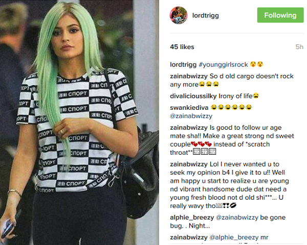The width and height of the screenshot is (307, 245).
Task: Open the #younggirlsrock hashtag
Action: point(223,64)
